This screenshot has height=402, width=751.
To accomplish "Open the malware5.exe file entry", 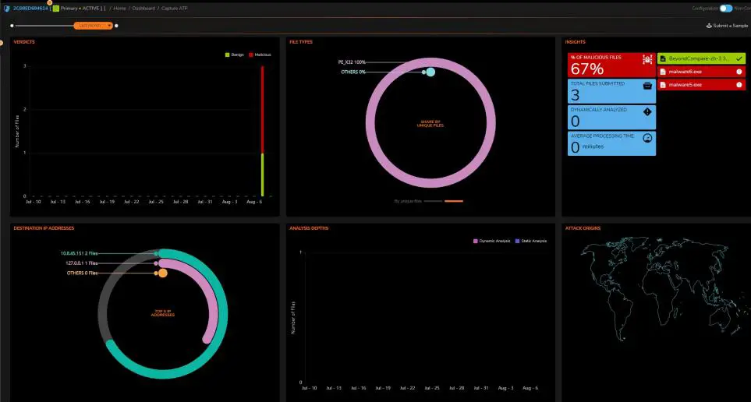I will [x=701, y=85].
